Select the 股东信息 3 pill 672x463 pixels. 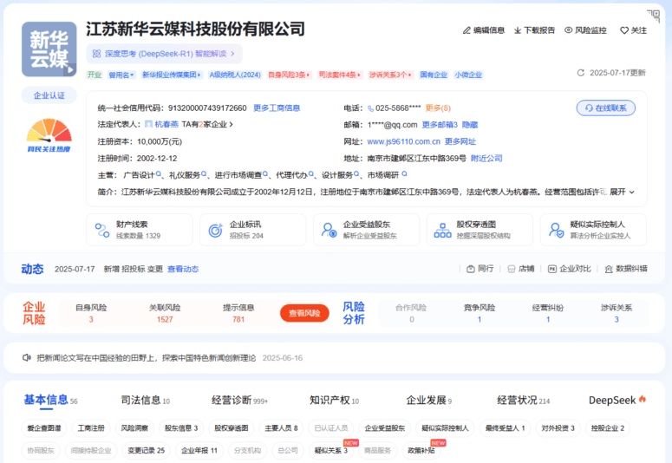point(181,427)
